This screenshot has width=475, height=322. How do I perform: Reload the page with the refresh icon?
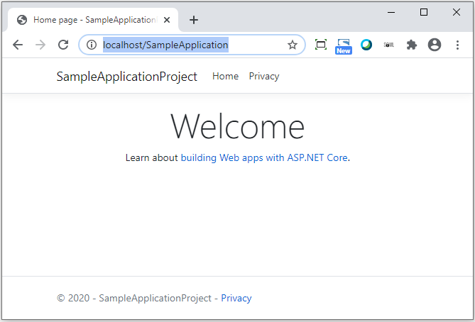click(x=63, y=45)
